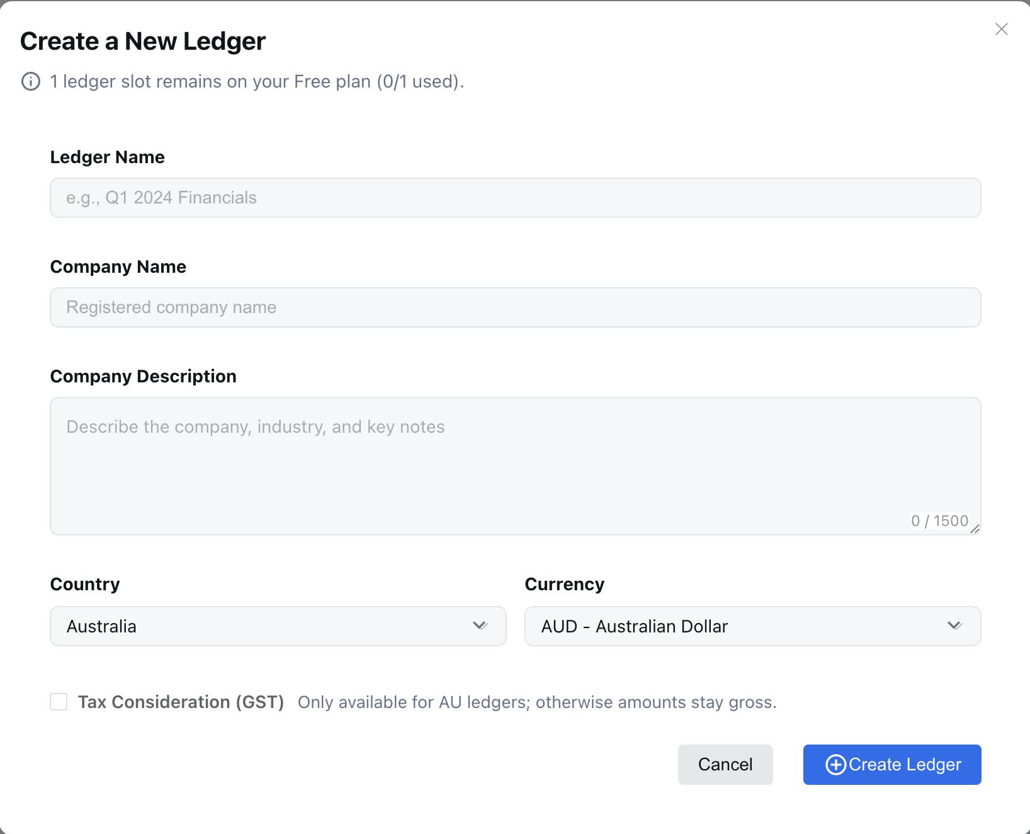Click the X to dismiss Create Ledger dialog
This screenshot has height=834, width=1030.
[x=1002, y=29]
